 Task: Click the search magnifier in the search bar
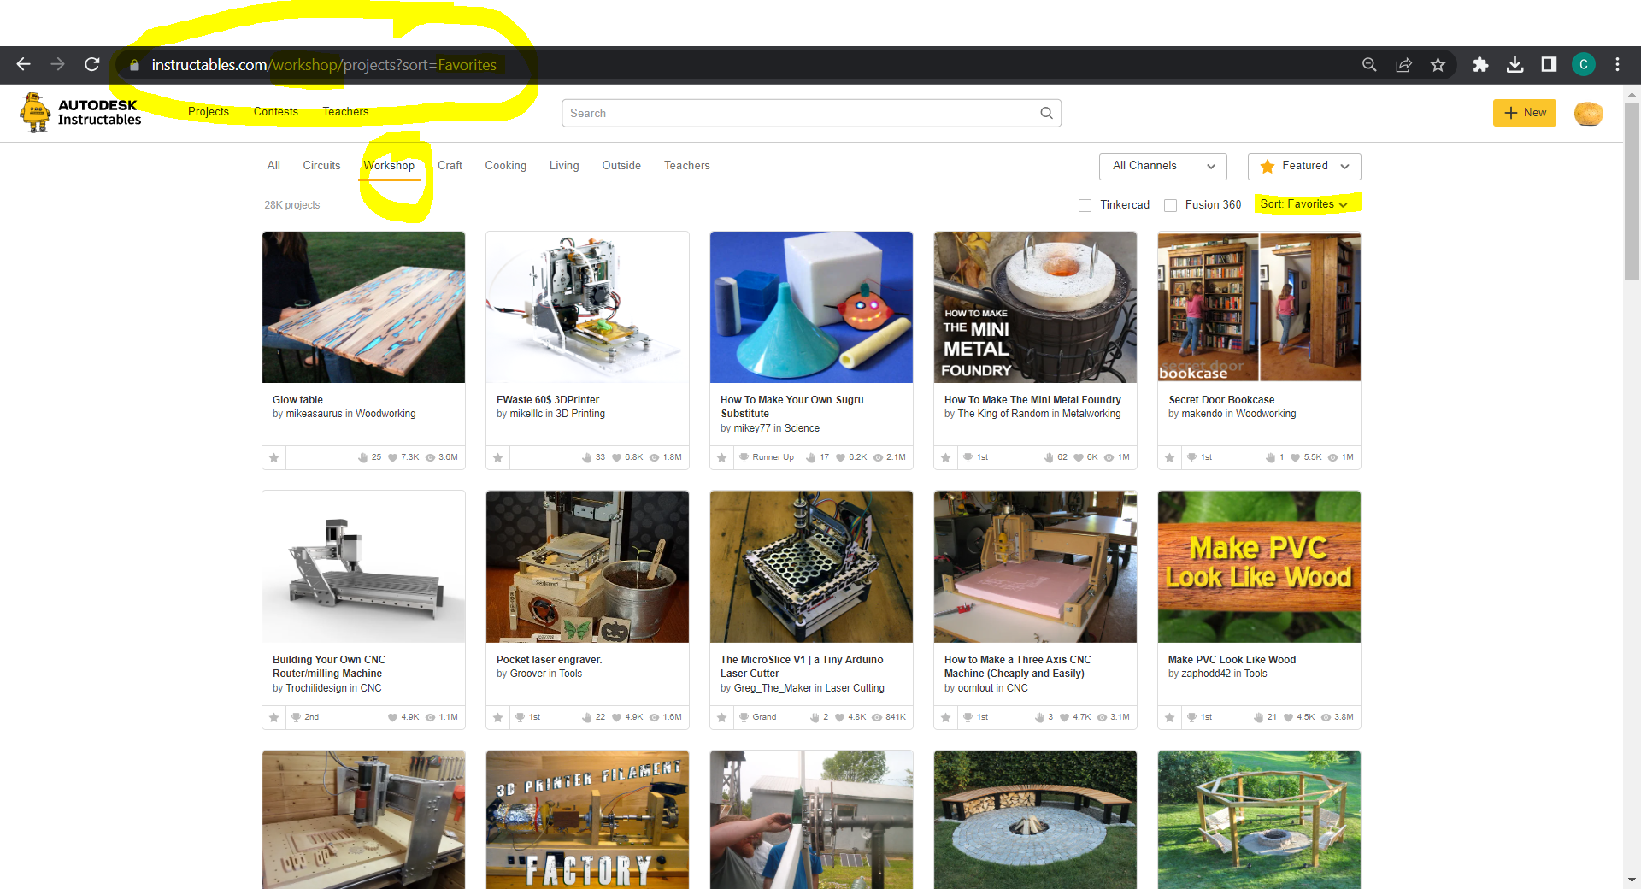coord(1046,113)
